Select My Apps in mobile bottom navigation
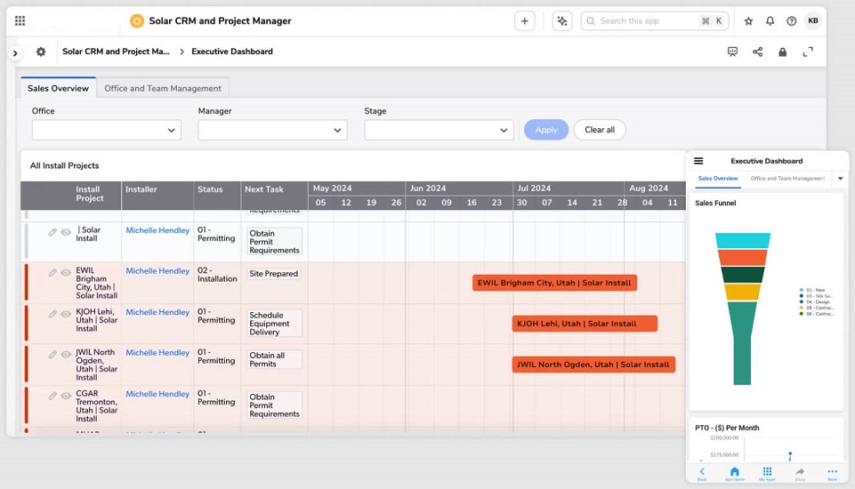Screen dimensions: 855x489 pos(766,473)
